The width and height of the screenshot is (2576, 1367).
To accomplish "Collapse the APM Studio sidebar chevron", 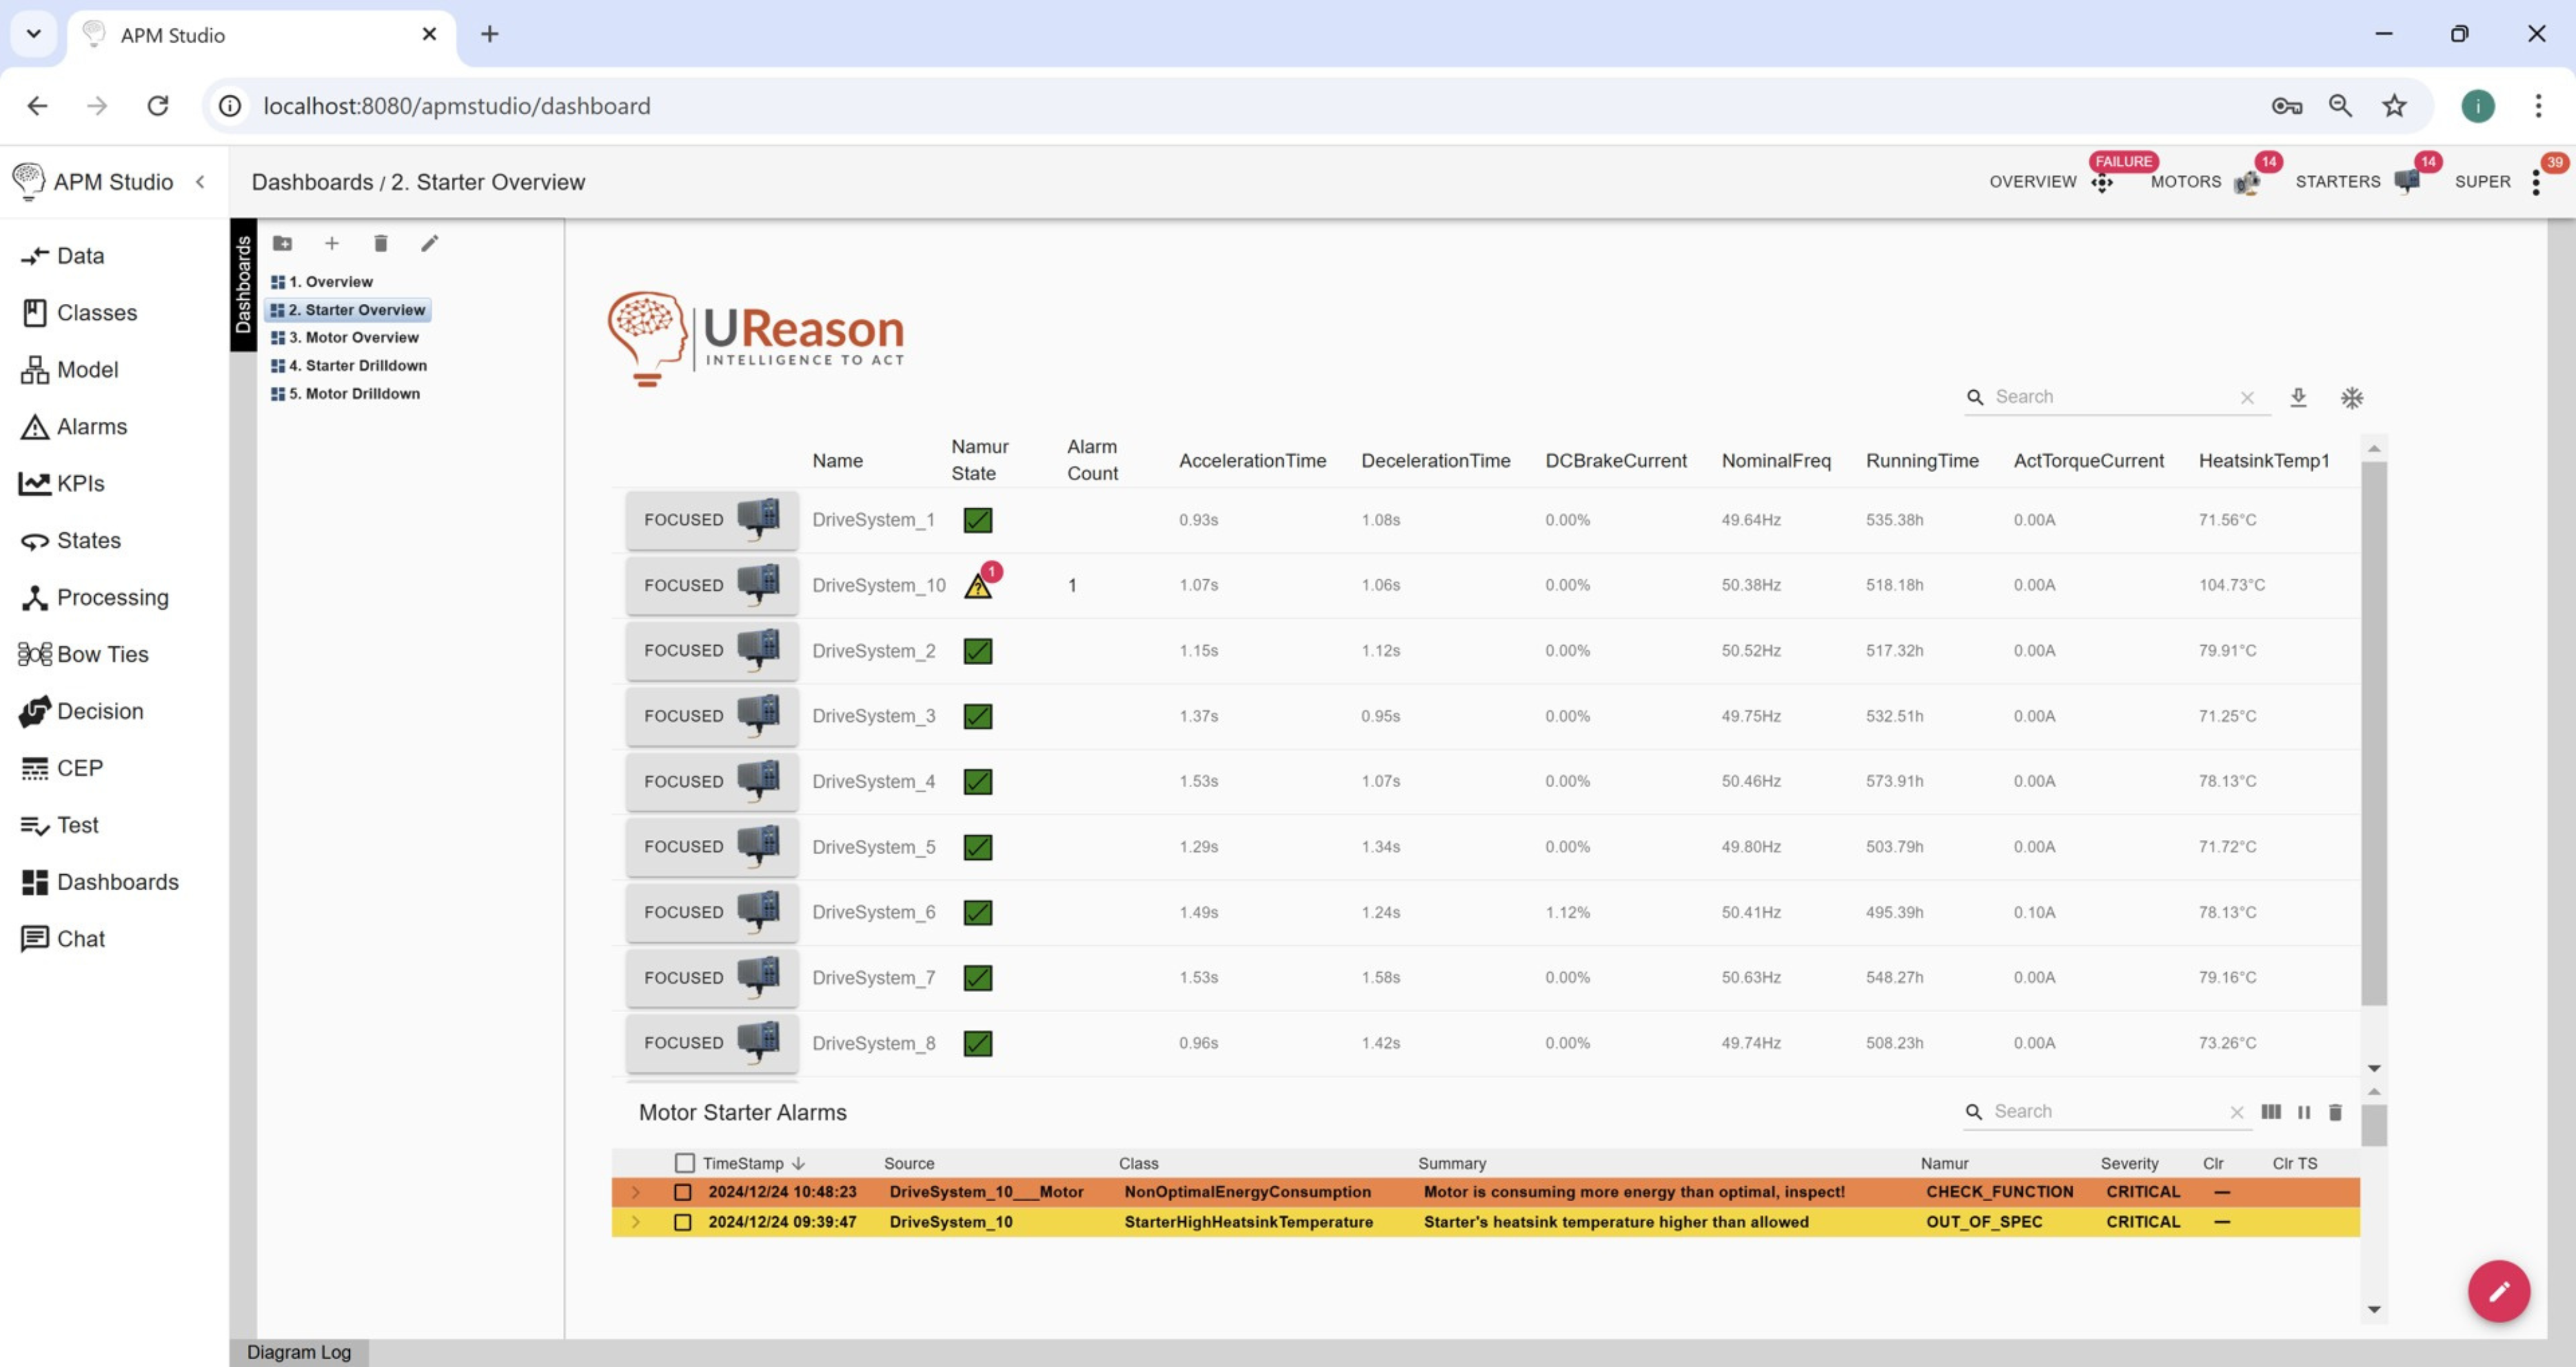I will [x=201, y=182].
